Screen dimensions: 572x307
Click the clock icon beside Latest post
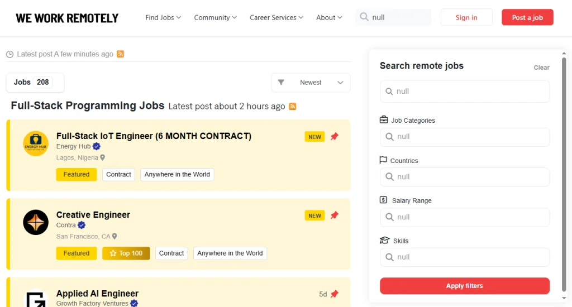tap(10, 54)
